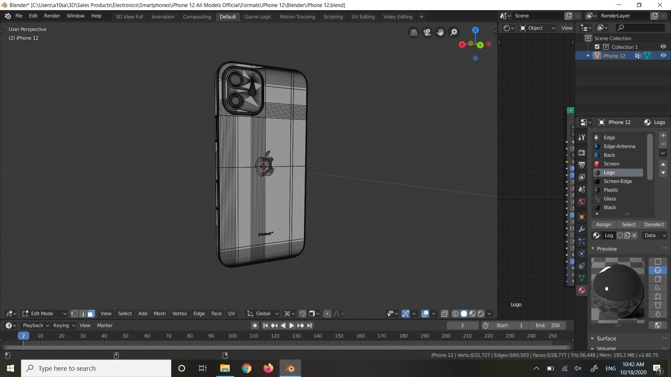Viewport: 671px width, 377px height.
Task: Open the Output properties tab
Action: click(x=582, y=165)
